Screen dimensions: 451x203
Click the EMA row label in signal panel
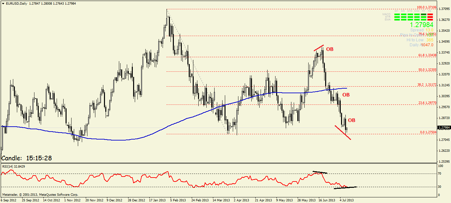coord(387,20)
